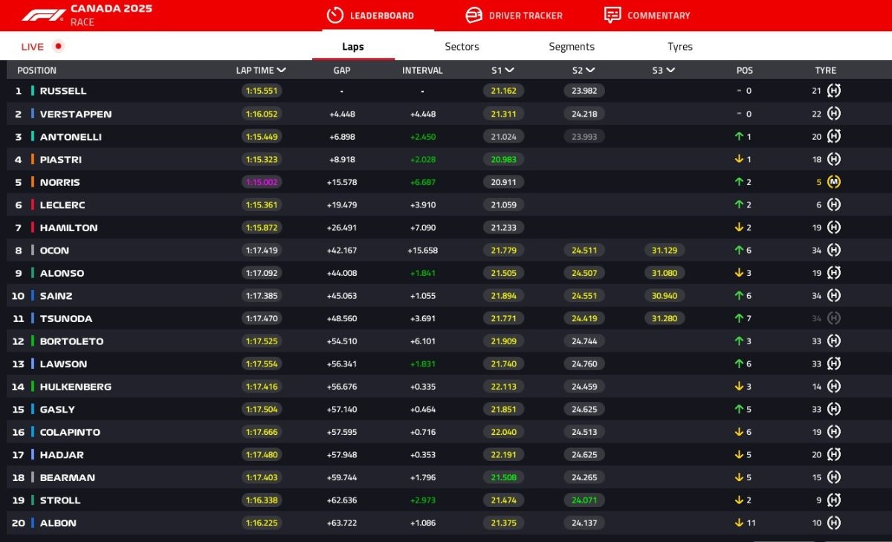The width and height of the screenshot is (892, 542).
Task: Switch to the Tyres tab
Action: 679,46
